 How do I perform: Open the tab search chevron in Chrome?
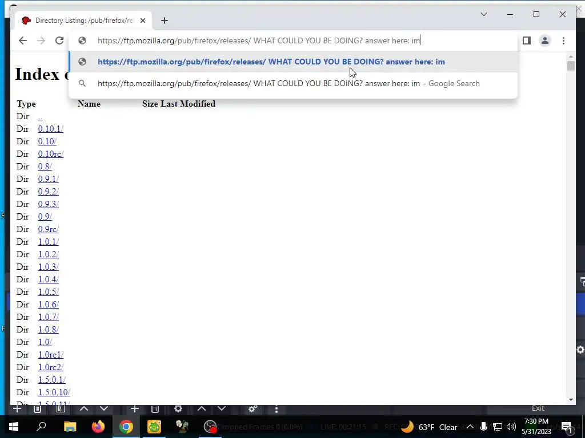click(484, 14)
